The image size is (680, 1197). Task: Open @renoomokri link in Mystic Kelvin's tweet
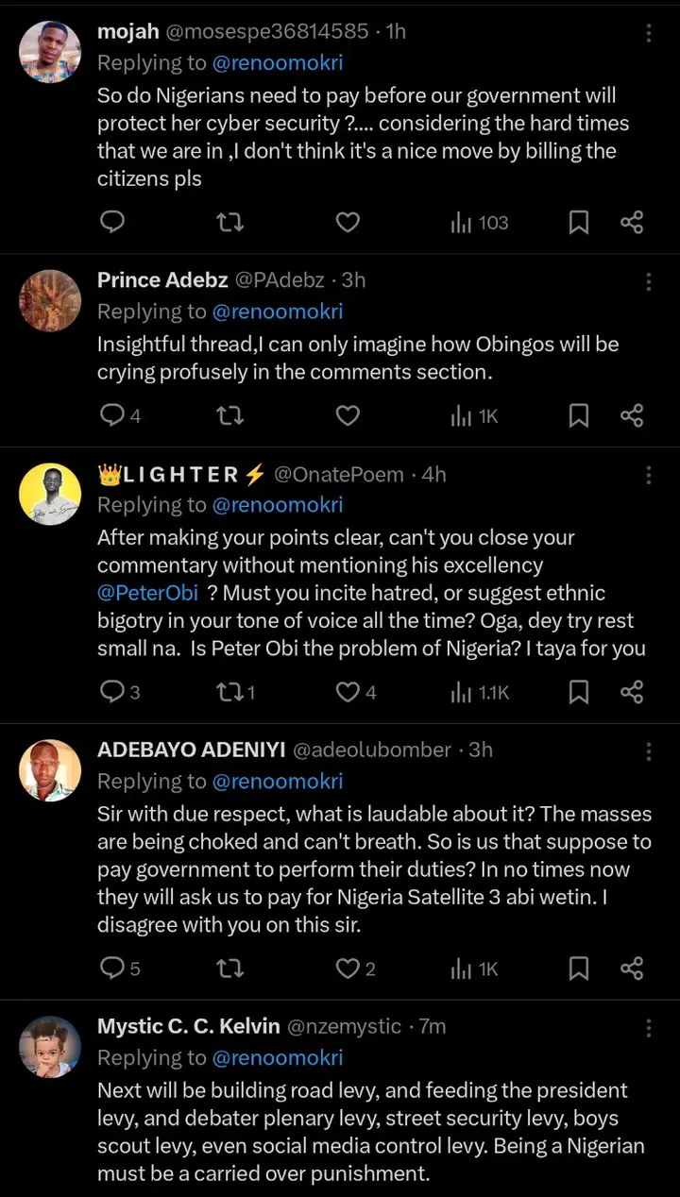278,1058
